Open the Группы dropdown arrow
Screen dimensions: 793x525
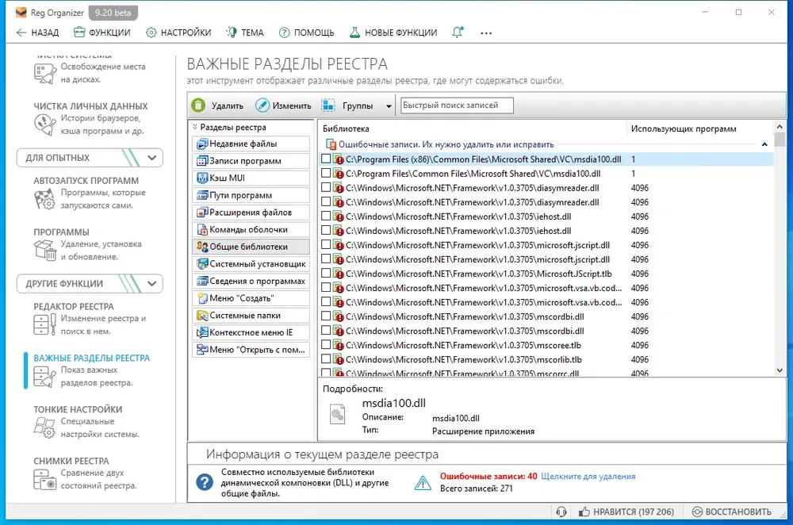[389, 106]
